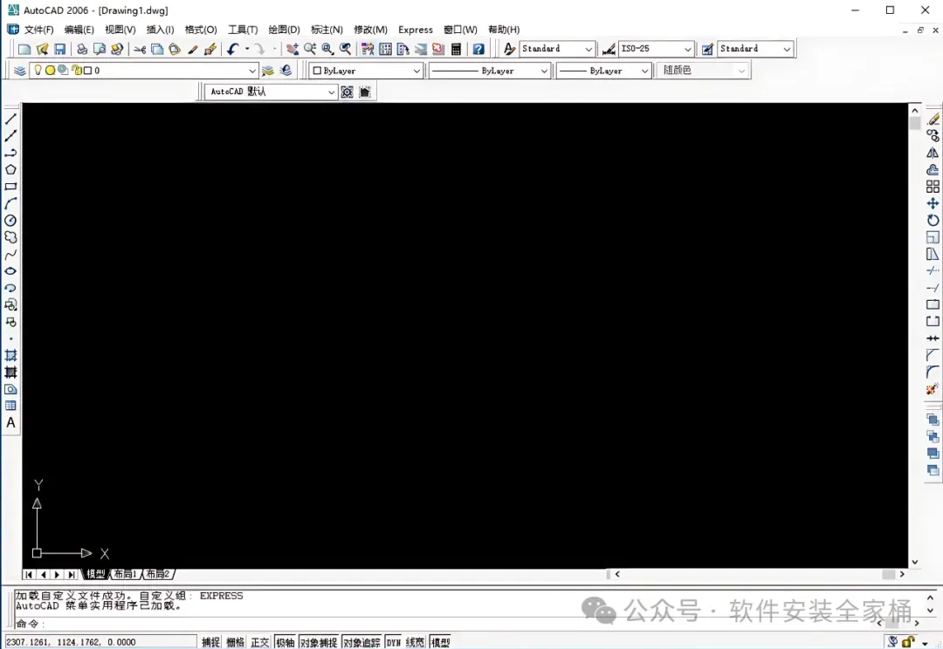This screenshot has width=943, height=649.
Task: Toggle 栅格 grid display
Action: pos(235,642)
